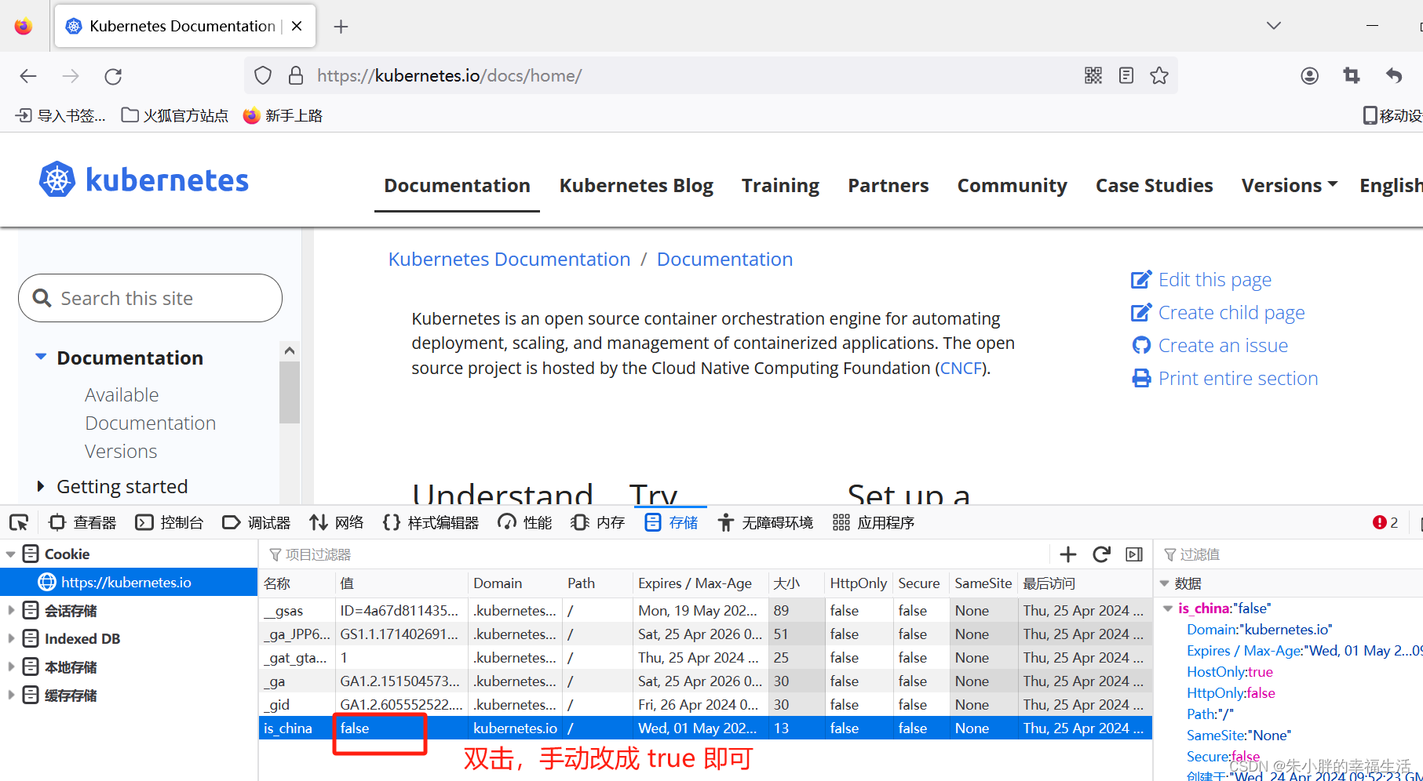Viewport: 1423px width, 781px height.
Task: Focus the 项目过滤器 filter input
Action: tap(655, 554)
